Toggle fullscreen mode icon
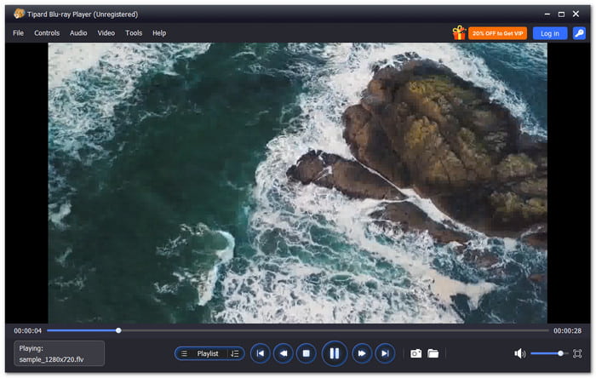 tap(577, 353)
